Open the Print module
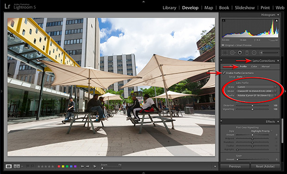This screenshot has width=287, height=174. tap(265, 8)
